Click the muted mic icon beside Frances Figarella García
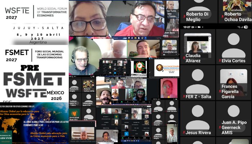 (x=220, y=91)
